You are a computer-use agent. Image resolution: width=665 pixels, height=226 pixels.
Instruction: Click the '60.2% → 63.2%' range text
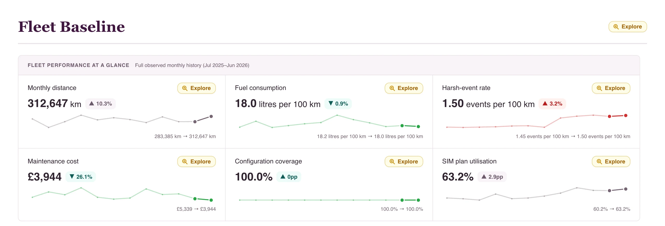(x=612, y=209)
